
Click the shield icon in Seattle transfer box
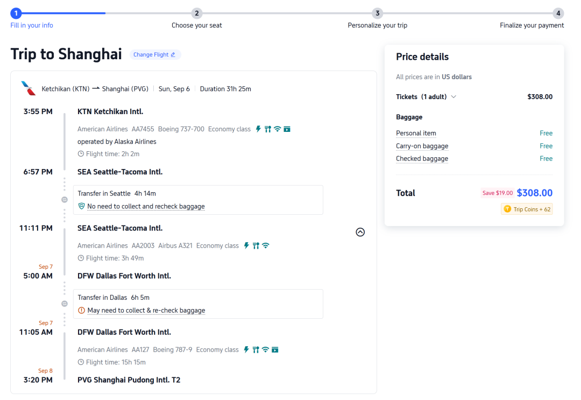point(82,206)
